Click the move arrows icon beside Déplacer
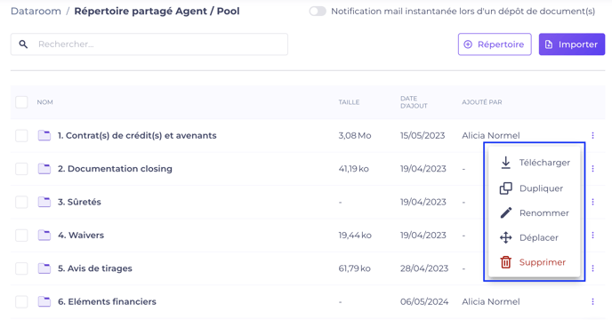 [506, 237]
